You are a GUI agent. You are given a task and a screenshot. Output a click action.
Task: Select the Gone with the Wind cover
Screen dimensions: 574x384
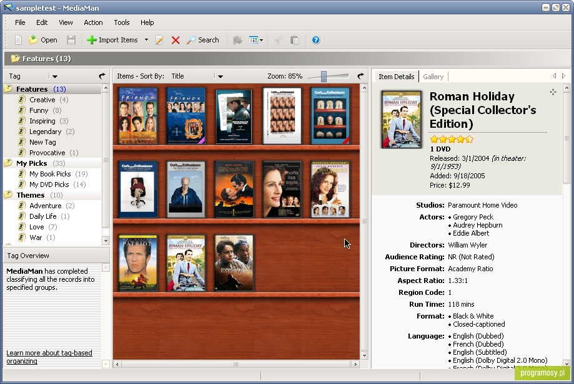[234, 190]
